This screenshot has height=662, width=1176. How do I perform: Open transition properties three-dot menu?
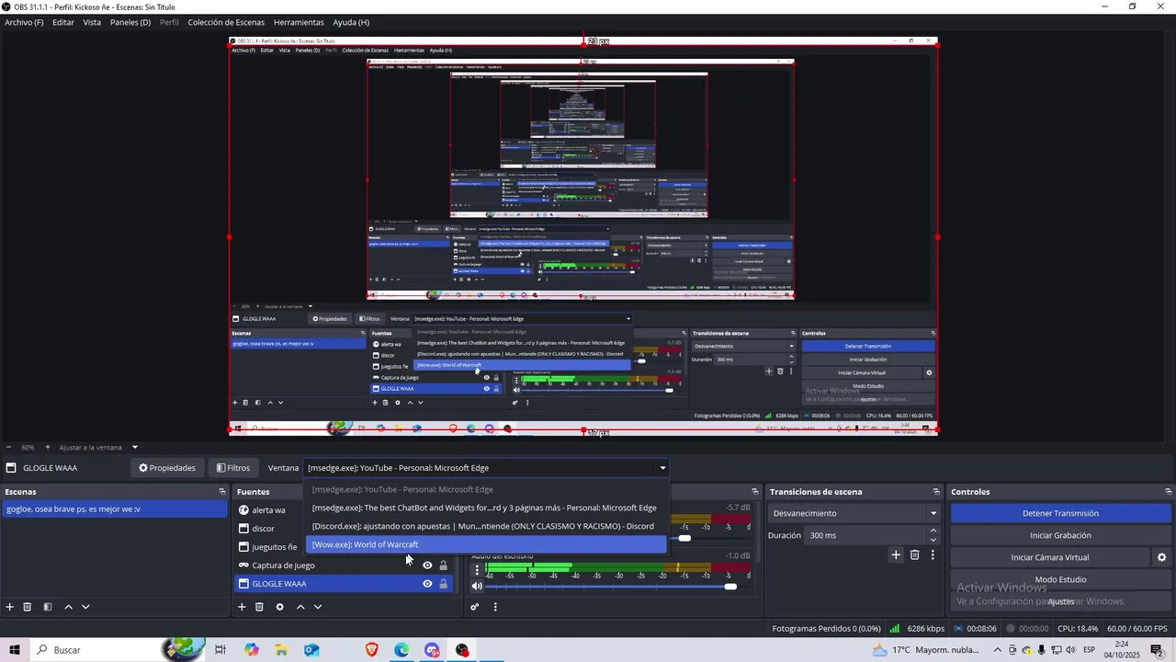933,554
